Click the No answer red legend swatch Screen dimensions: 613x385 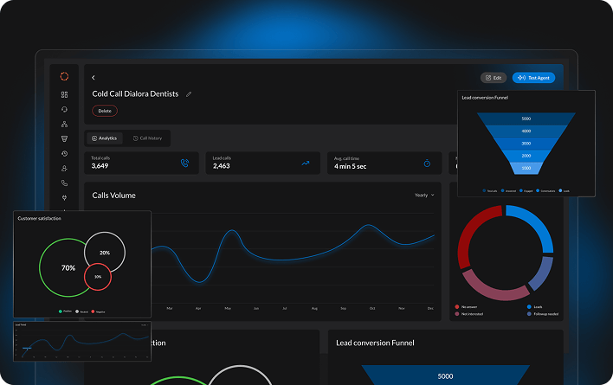(x=457, y=306)
